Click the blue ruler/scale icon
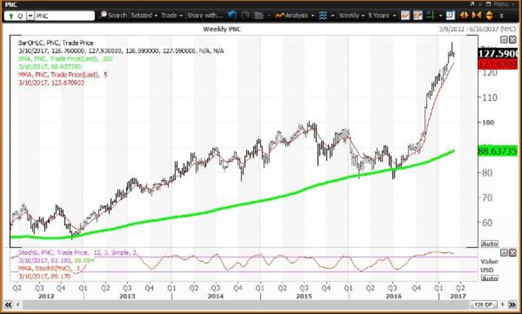The height and width of the screenshot is (314, 522). tap(450, 15)
